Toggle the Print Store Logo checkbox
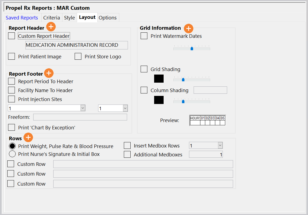Image resolution: width=308 pixels, height=215 pixels. point(78,56)
